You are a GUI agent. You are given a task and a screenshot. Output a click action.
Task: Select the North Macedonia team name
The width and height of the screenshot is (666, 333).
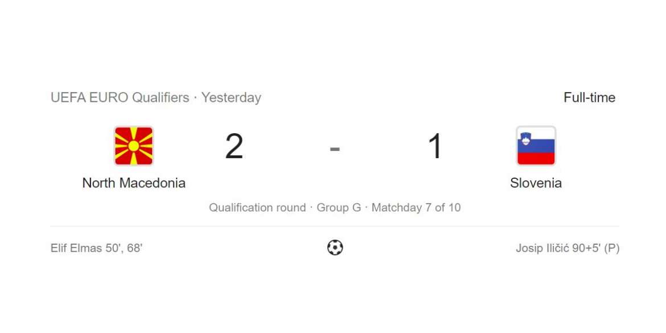click(x=134, y=183)
